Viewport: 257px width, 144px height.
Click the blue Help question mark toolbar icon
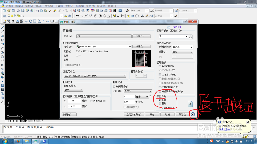(x=120, y=11)
